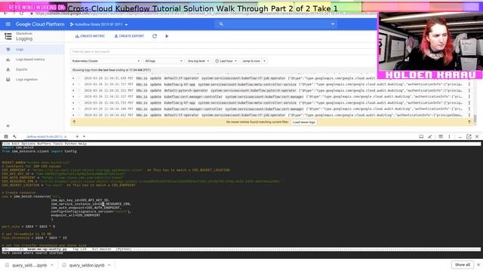Click the Stackdriver Logging icon
483x271 pixels.
click(x=8, y=36)
